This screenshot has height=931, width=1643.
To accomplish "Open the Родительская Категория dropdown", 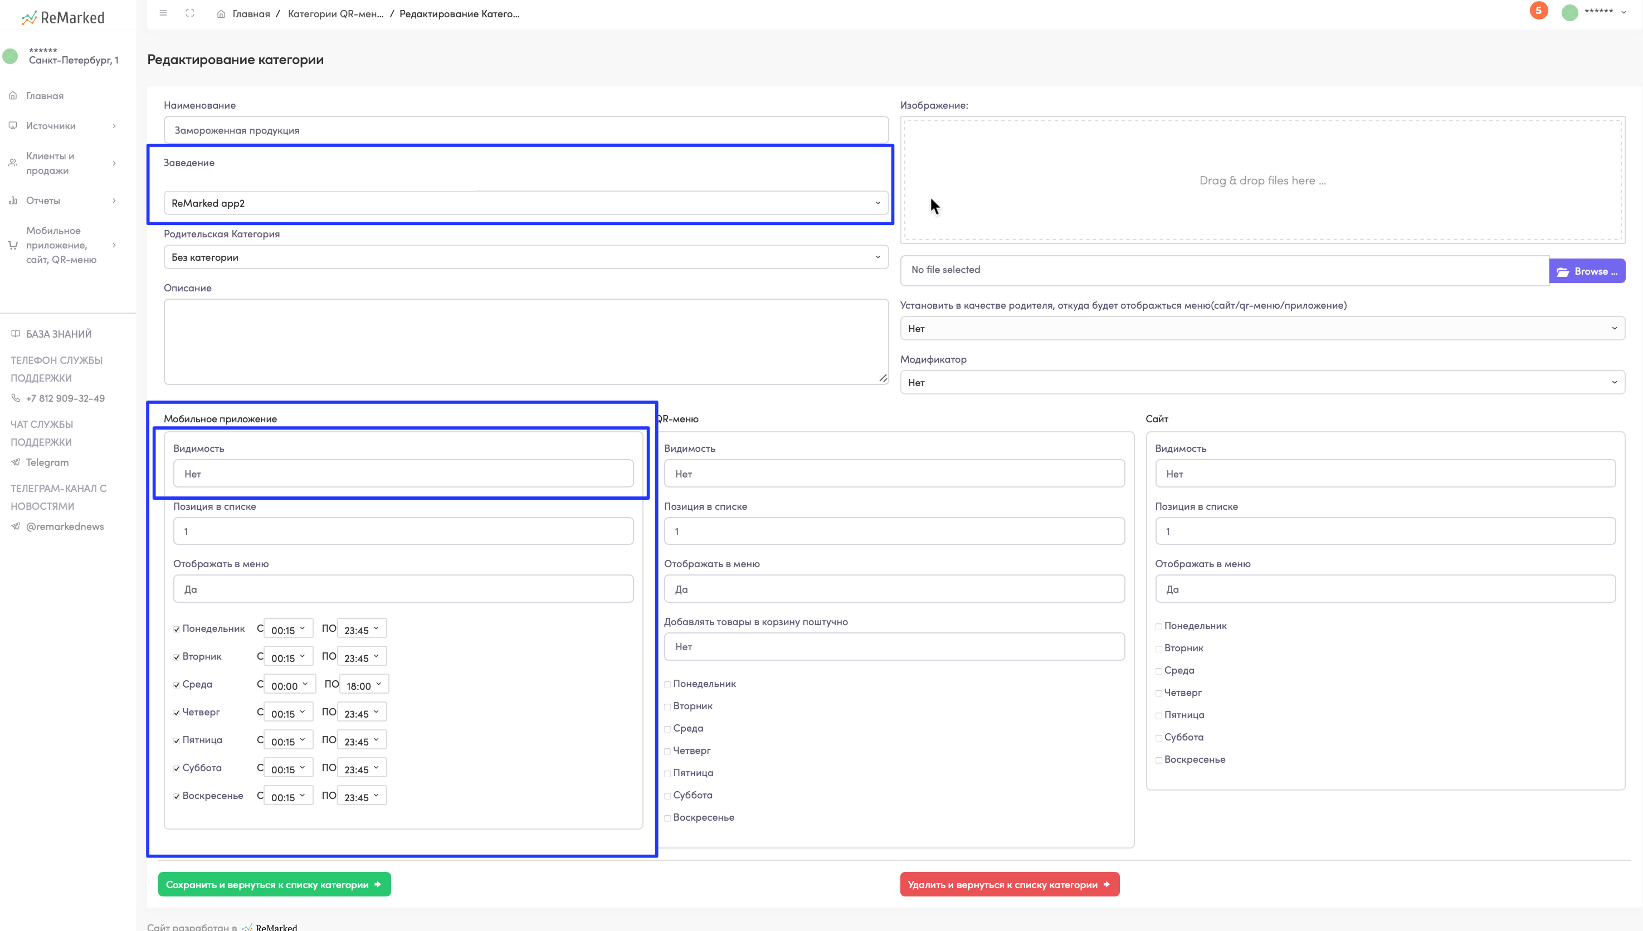I will [x=525, y=257].
